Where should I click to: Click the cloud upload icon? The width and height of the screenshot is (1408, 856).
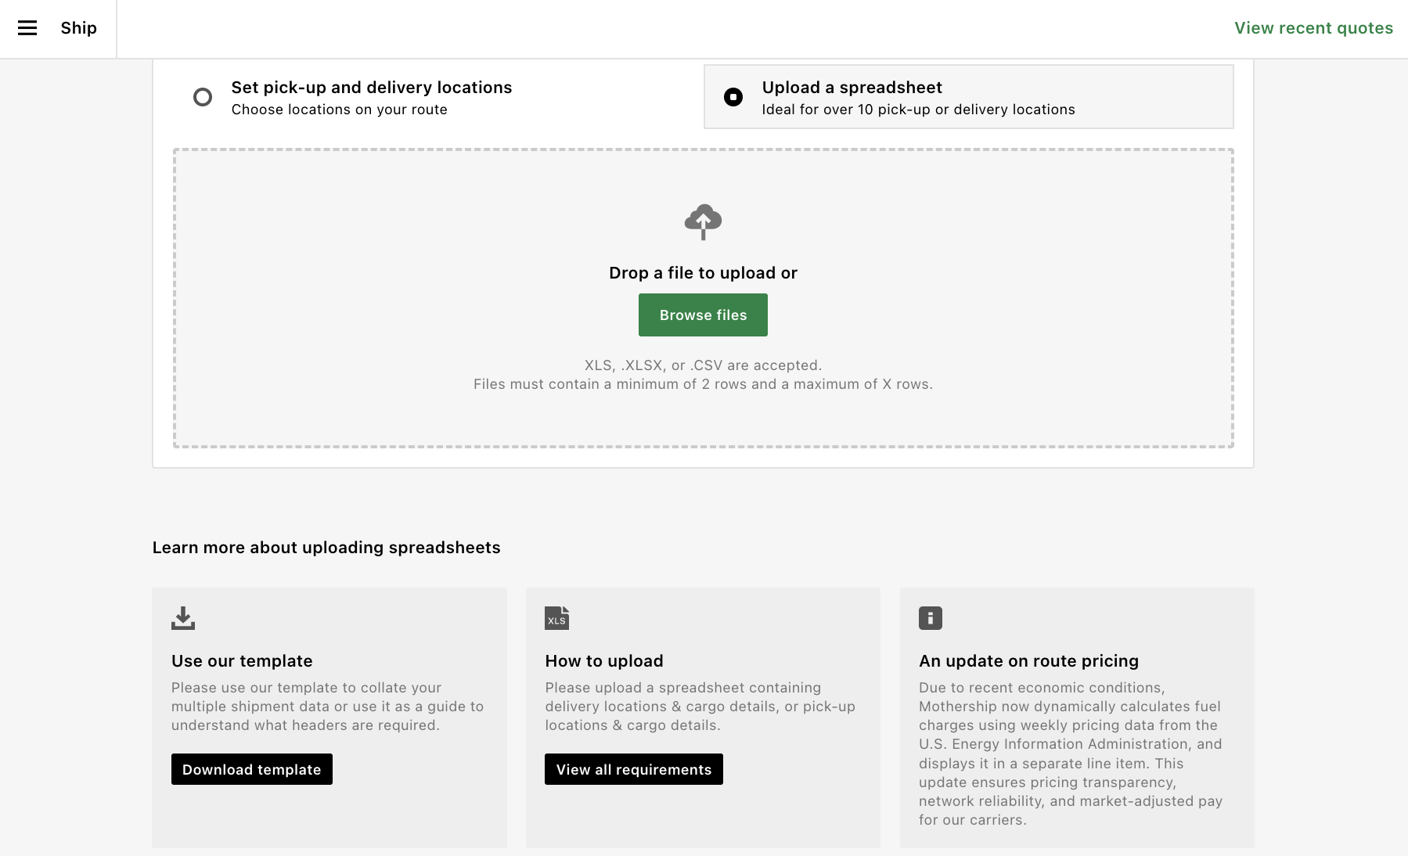703,222
